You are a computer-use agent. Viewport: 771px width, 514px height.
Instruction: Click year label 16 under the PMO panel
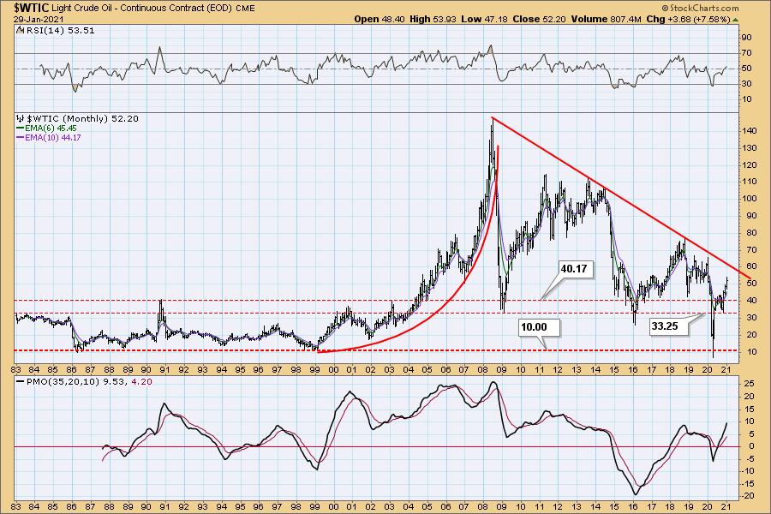pos(633,506)
